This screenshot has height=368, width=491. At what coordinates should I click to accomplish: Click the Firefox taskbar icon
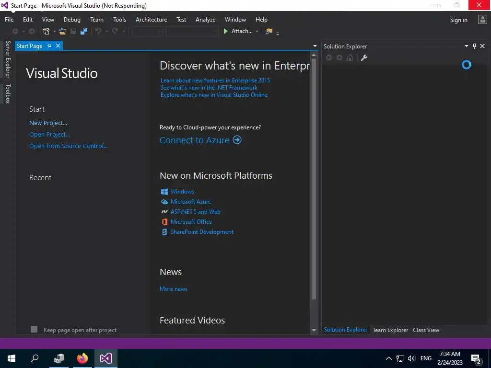click(82, 358)
